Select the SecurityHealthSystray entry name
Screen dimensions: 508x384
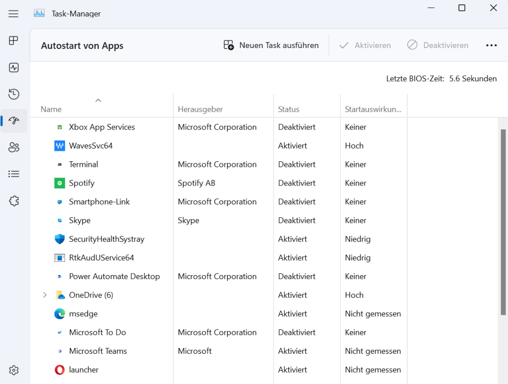(x=107, y=239)
